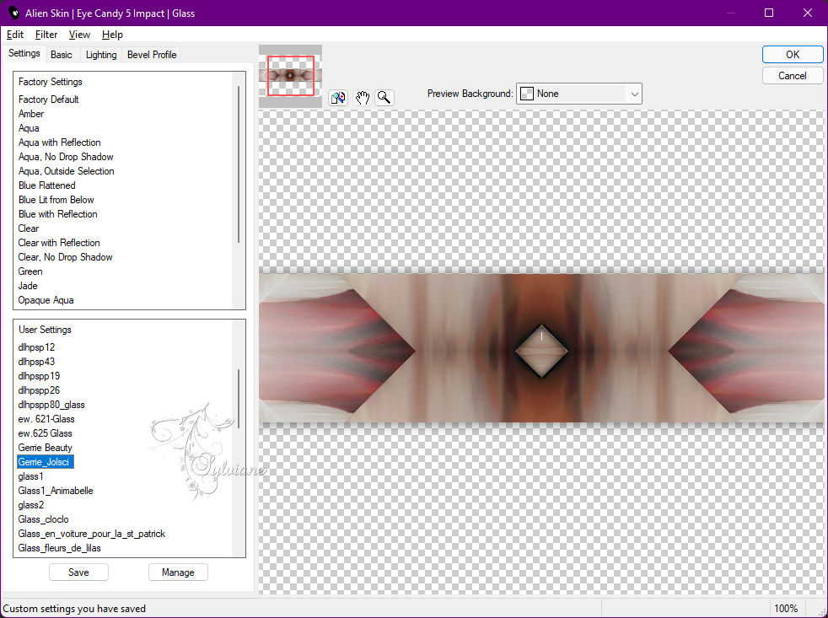Select Clear with Reflection preset
The width and height of the screenshot is (828, 618).
point(59,243)
